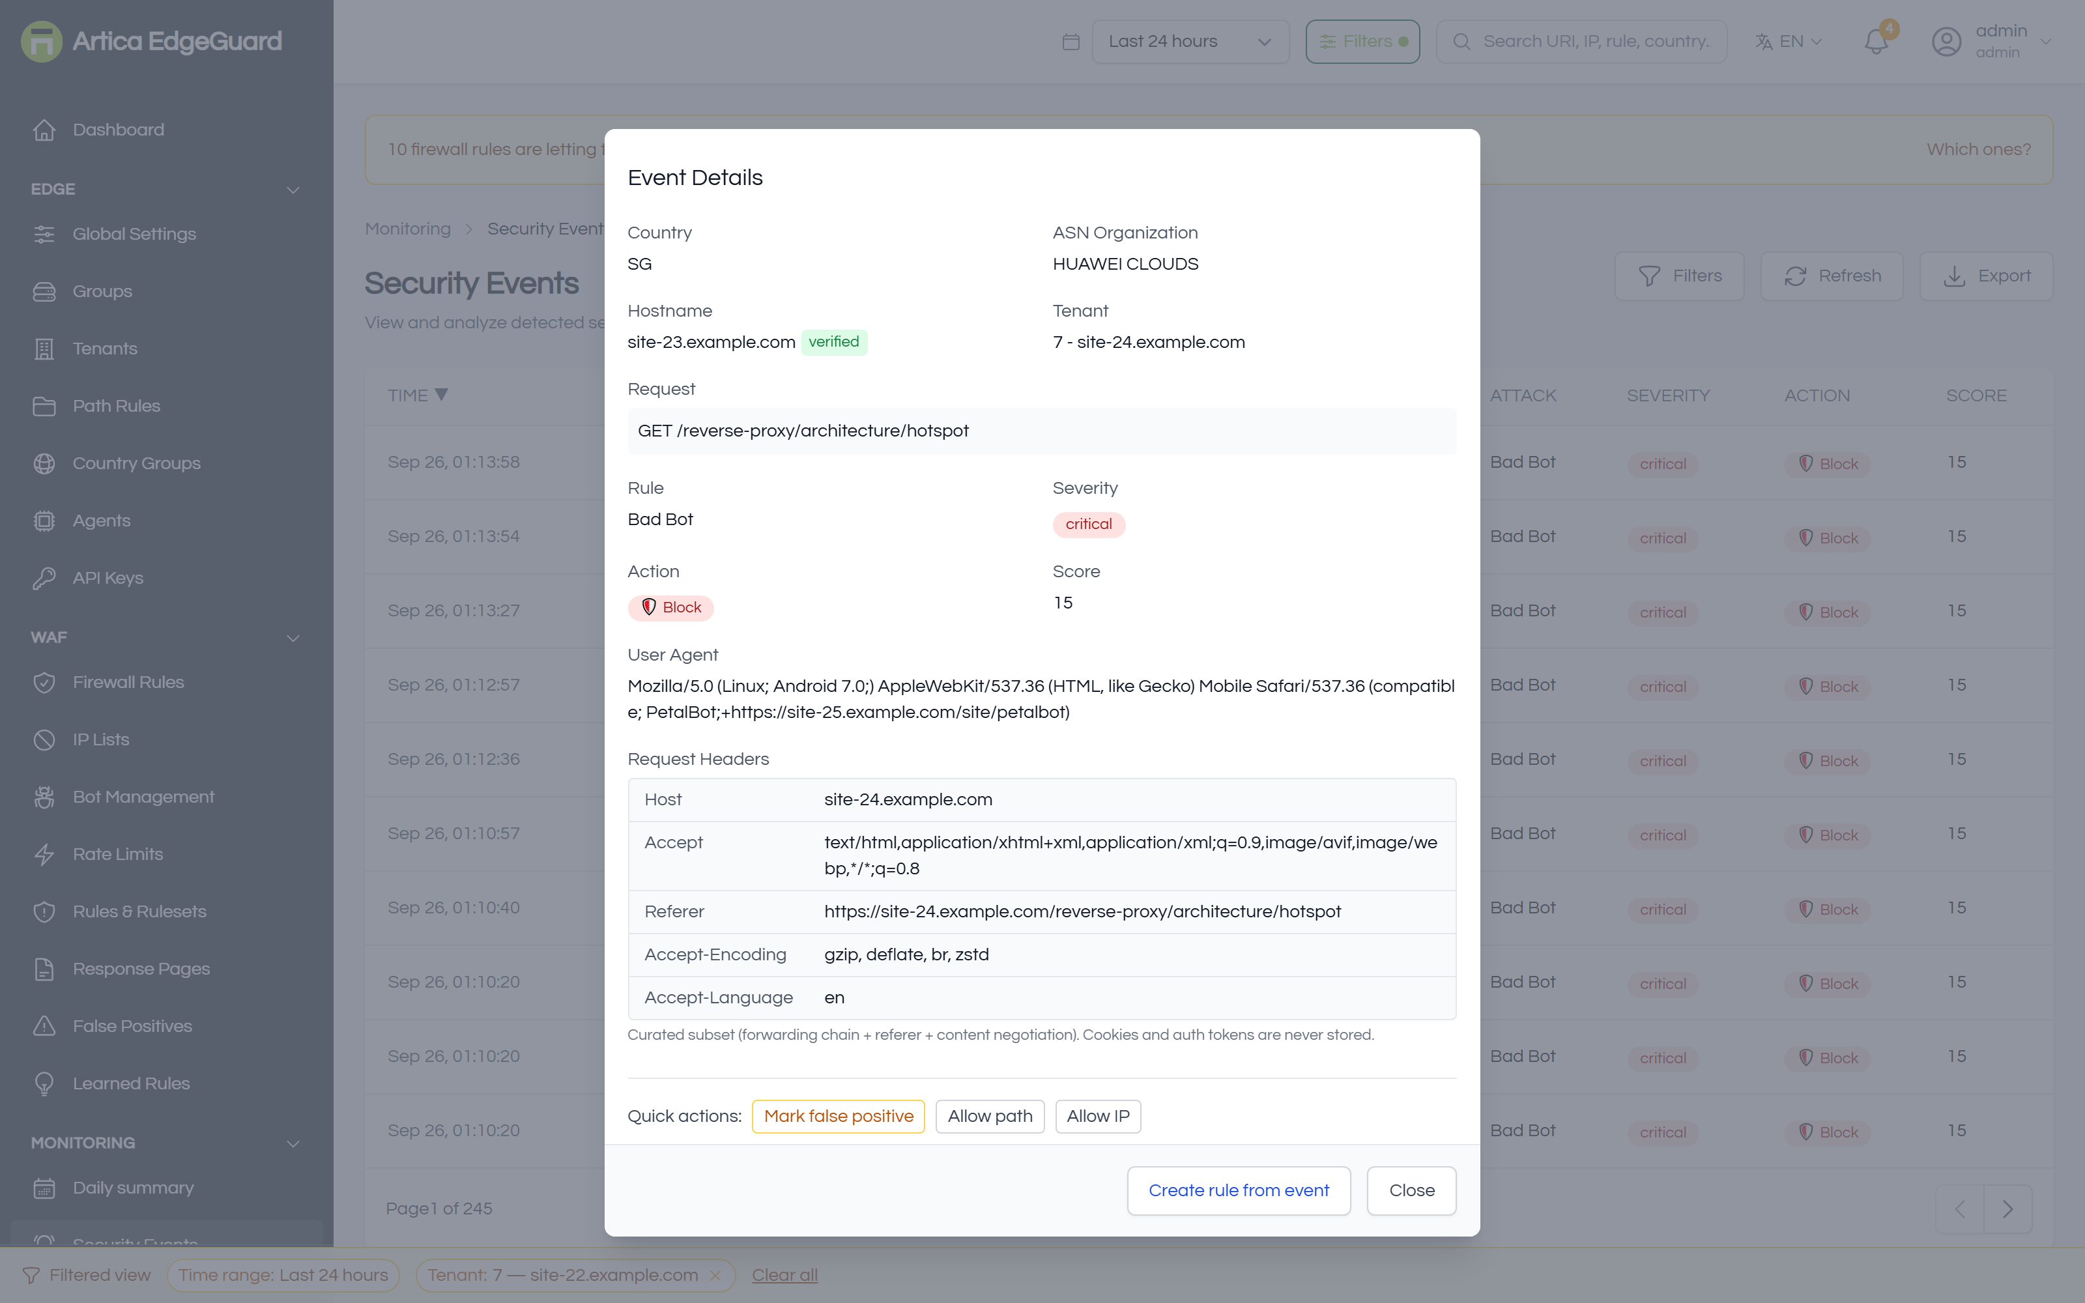
Task: Open the notifications bell
Action: [1876, 41]
